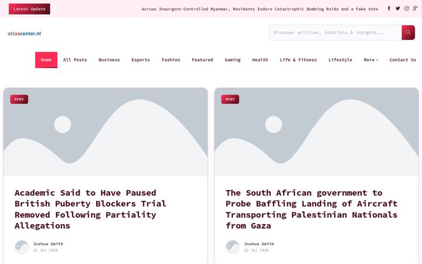Image resolution: width=422 pixels, height=264 pixels.
Task: Click author Joshua Smith on South African article
Action: pos(259,244)
